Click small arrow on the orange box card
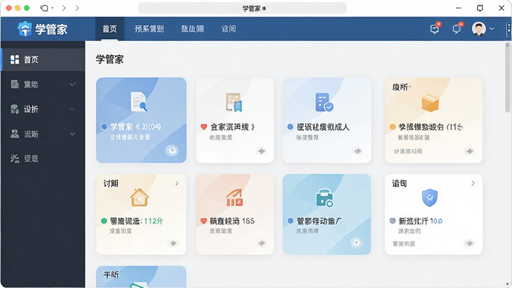The image size is (512, 288). coord(469,151)
